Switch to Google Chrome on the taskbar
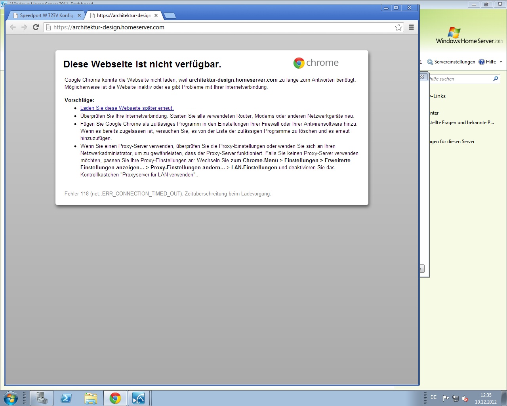 click(115, 398)
